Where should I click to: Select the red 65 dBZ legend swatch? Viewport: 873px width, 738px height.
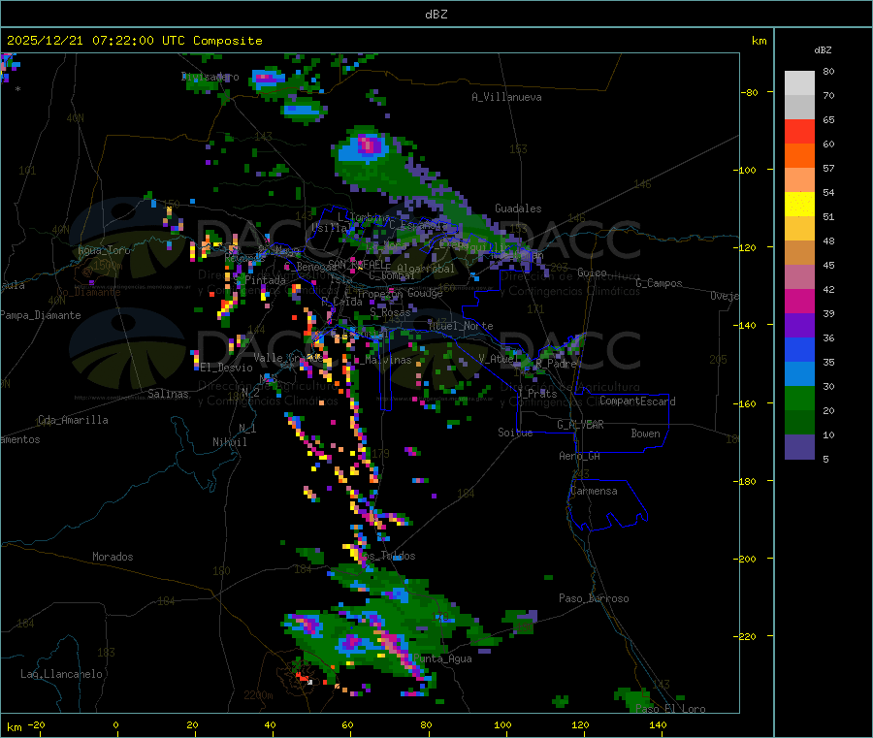[x=799, y=131]
